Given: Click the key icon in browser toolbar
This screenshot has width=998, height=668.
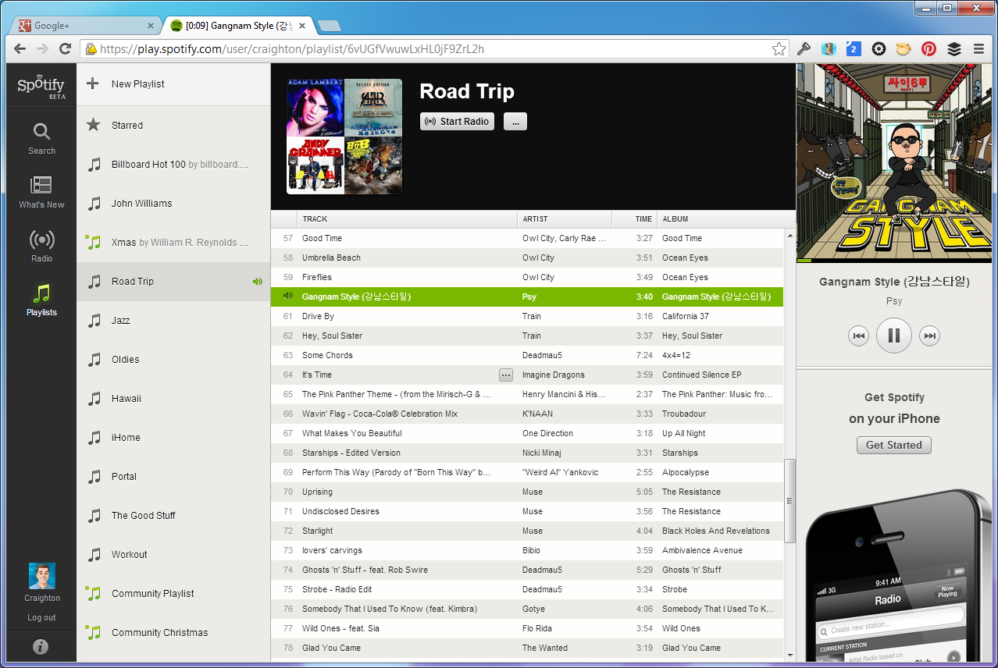Looking at the screenshot, I should click(x=804, y=48).
